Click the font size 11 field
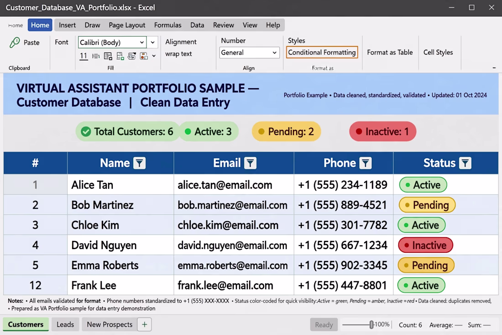502x335 pixels. (x=84, y=56)
